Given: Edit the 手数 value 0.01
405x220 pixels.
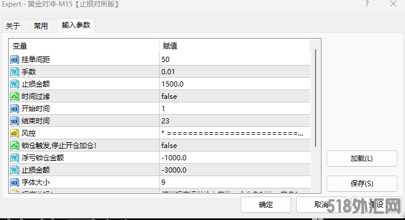Looking at the screenshot, I should [235, 72].
